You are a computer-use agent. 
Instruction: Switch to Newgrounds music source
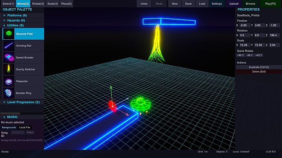click(9, 127)
